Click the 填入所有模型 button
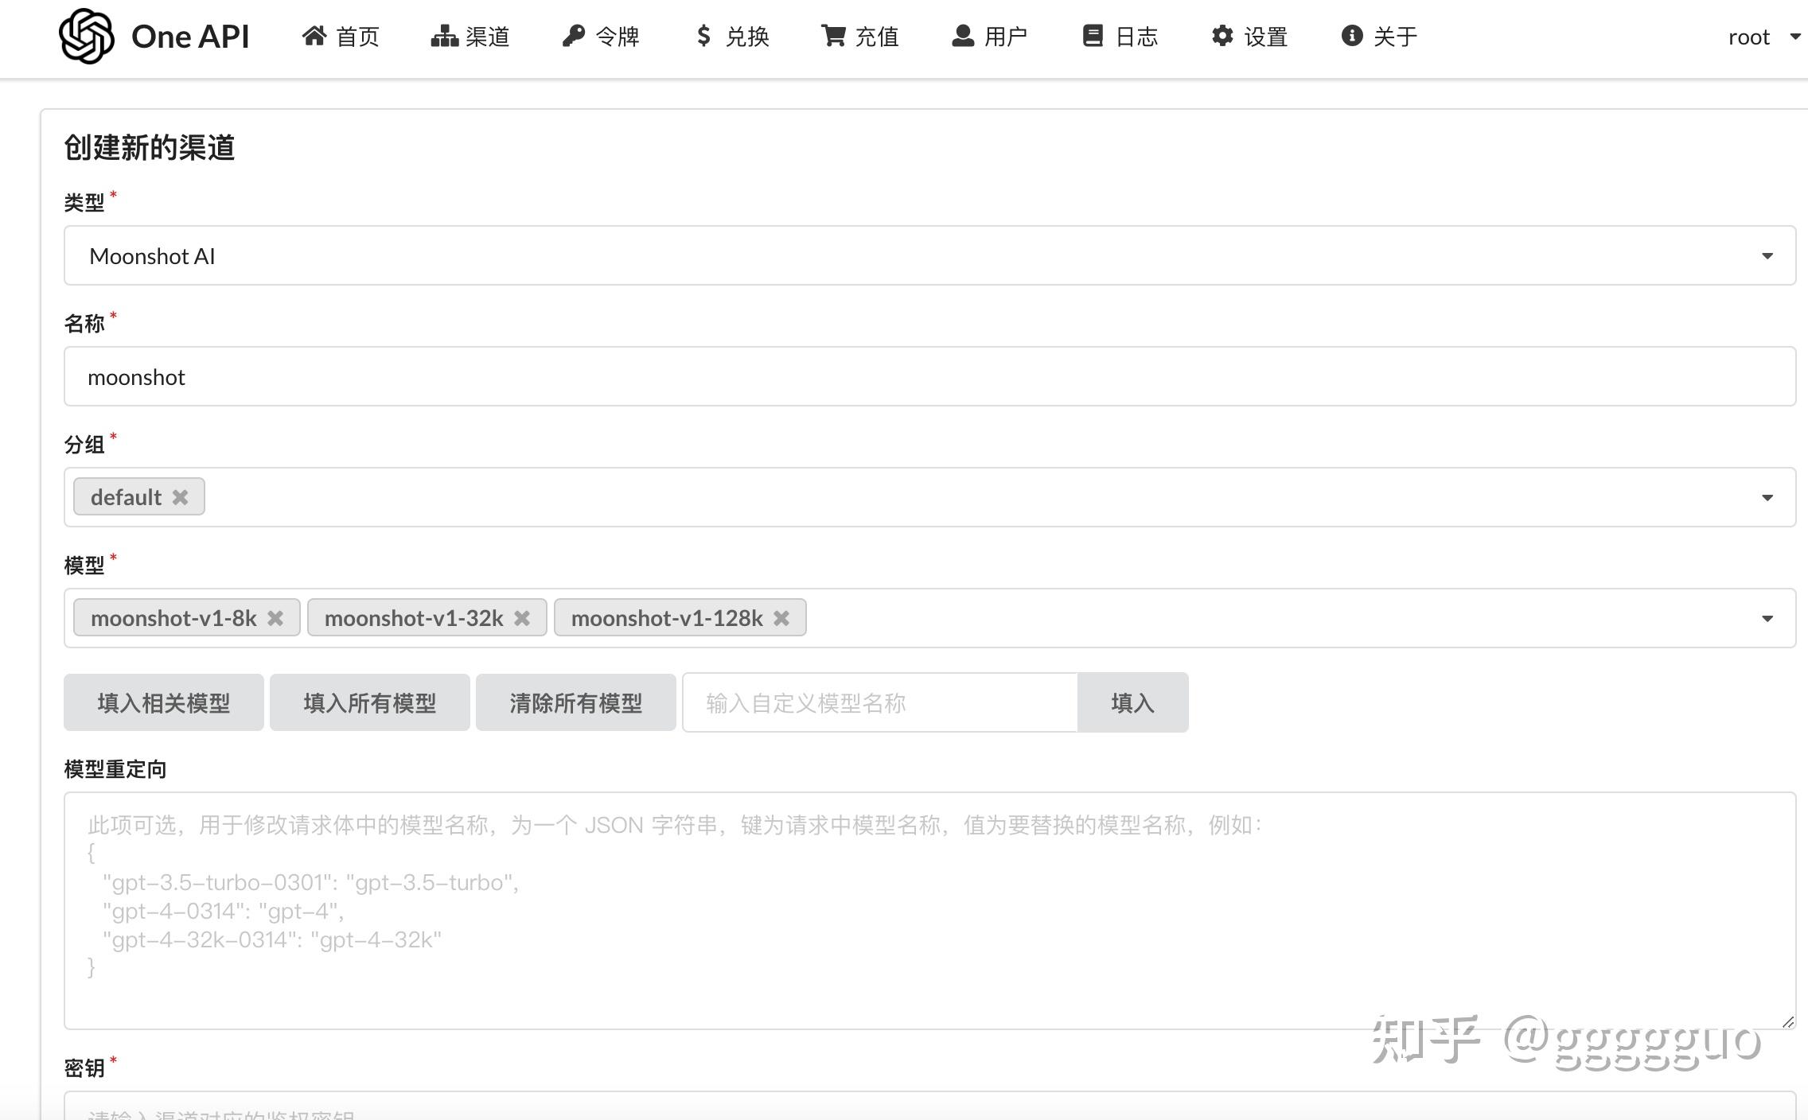This screenshot has width=1808, height=1120. [x=370, y=702]
